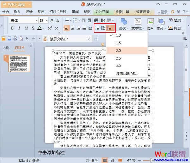Click the bullet list icon
The image size is (190, 163).
pyautogui.click(x=66, y=20)
